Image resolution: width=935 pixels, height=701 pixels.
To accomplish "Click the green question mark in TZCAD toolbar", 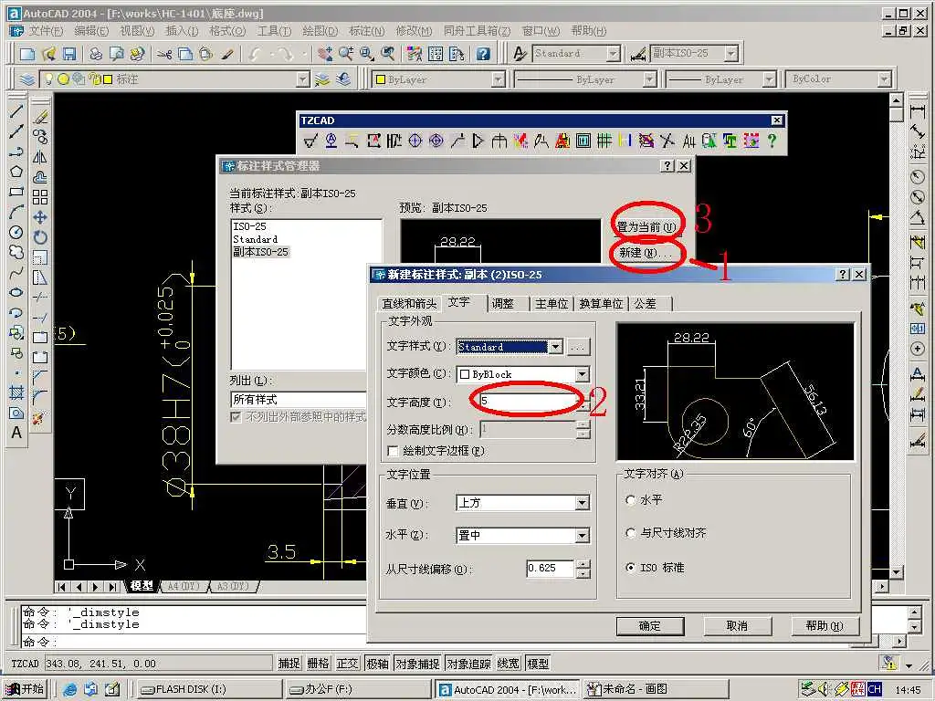I will pos(772,141).
